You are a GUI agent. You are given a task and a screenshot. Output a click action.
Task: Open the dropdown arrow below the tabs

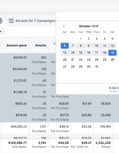(1, 32)
